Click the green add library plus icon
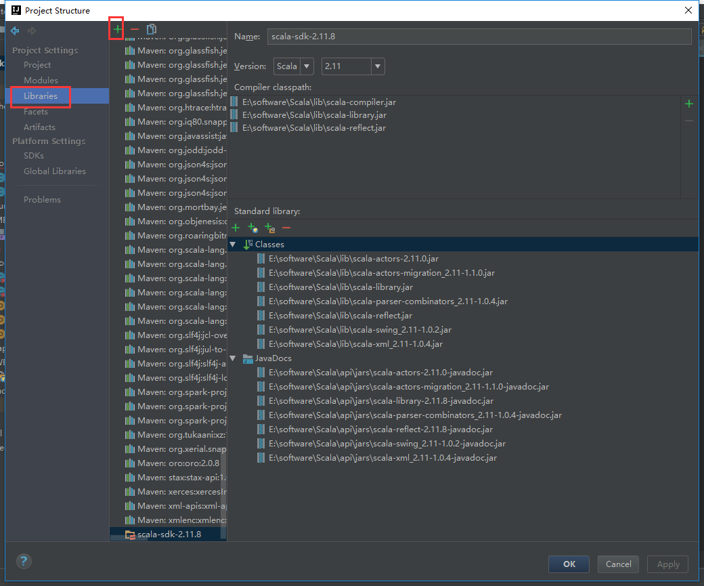This screenshot has width=704, height=586. click(x=117, y=29)
